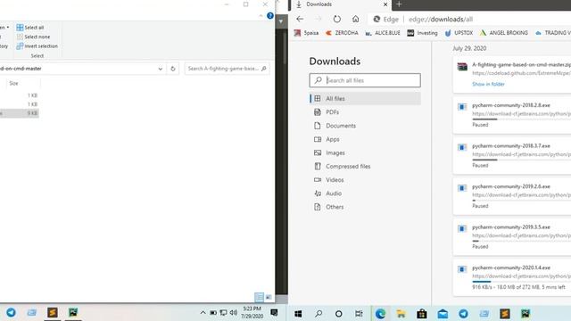Close the Downloads browser tab
The width and height of the screenshot is (571, 321).
pyautogui.click(x=385, y=4)
